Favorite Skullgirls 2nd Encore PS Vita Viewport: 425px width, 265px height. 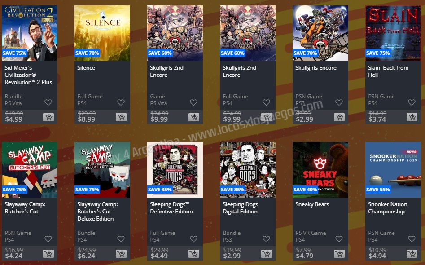[x=193, y=102]
